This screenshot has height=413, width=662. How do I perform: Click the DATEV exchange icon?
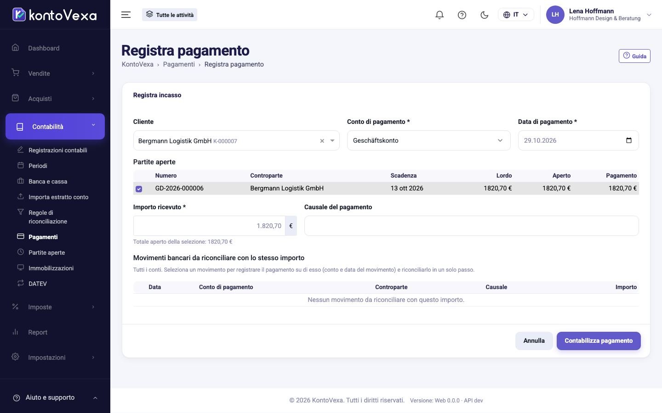coord(20,283)
